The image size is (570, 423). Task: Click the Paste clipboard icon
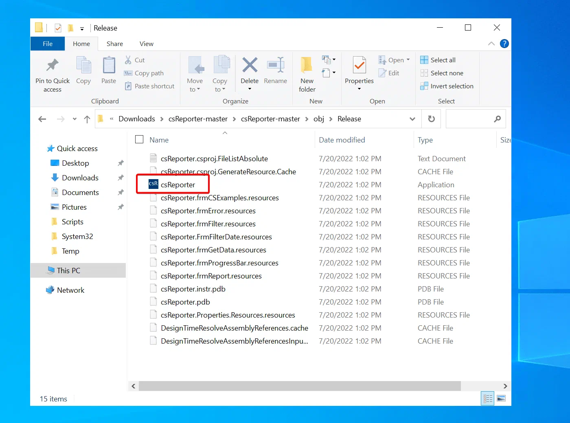pyautogui.click(x=109, y=65)
